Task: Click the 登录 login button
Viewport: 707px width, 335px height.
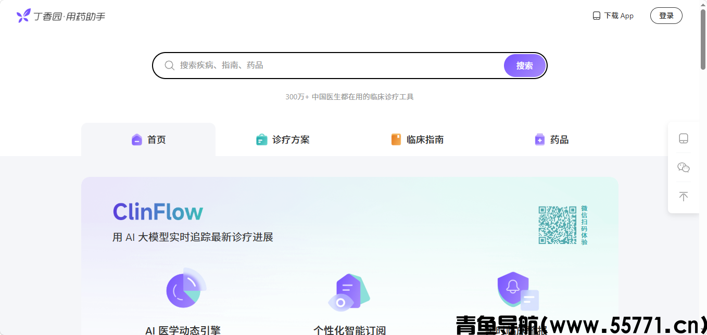Action: point(666,16)
